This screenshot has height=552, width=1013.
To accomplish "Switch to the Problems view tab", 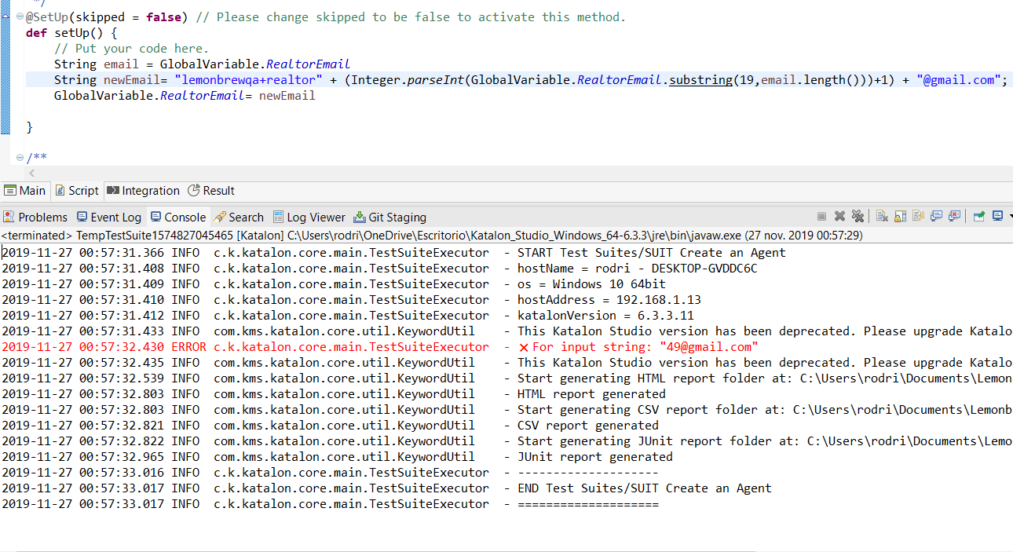I will point(35,218).
